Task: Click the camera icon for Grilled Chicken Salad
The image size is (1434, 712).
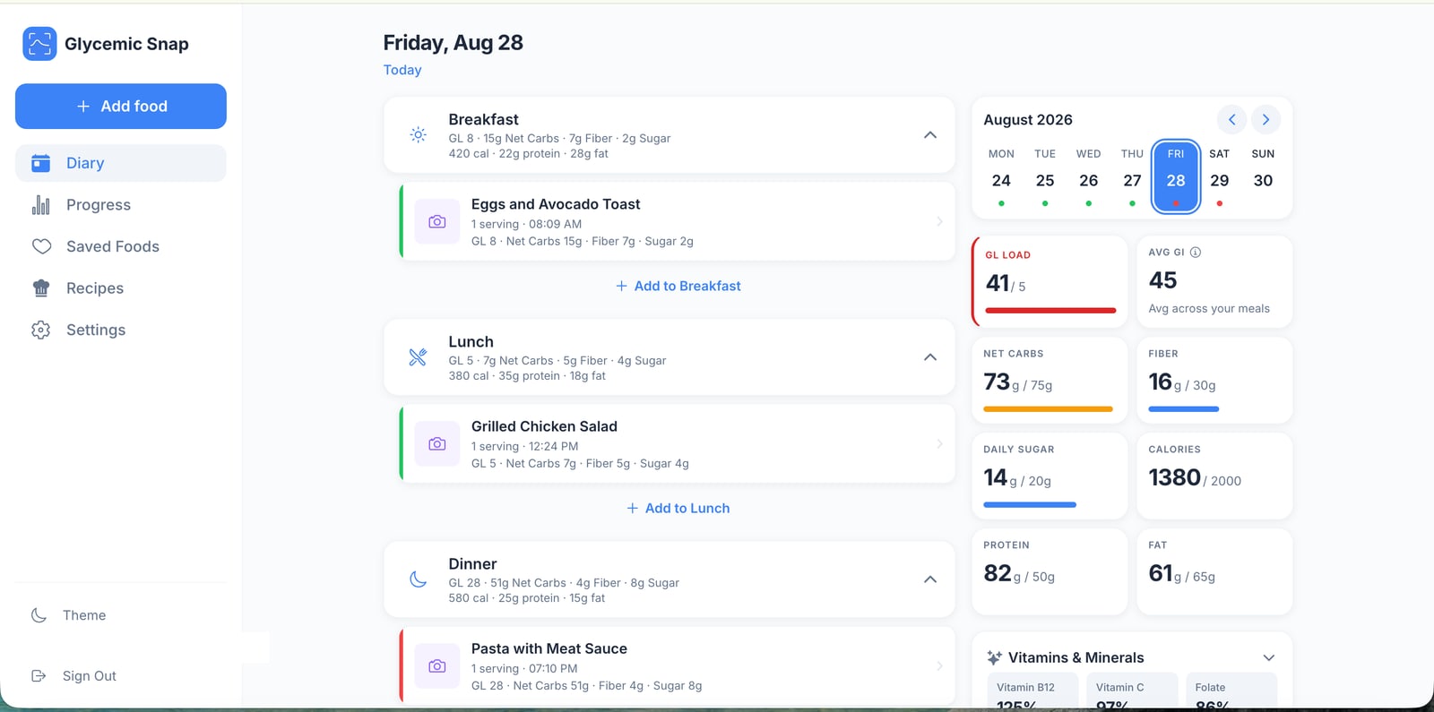Action: [437, 443]
